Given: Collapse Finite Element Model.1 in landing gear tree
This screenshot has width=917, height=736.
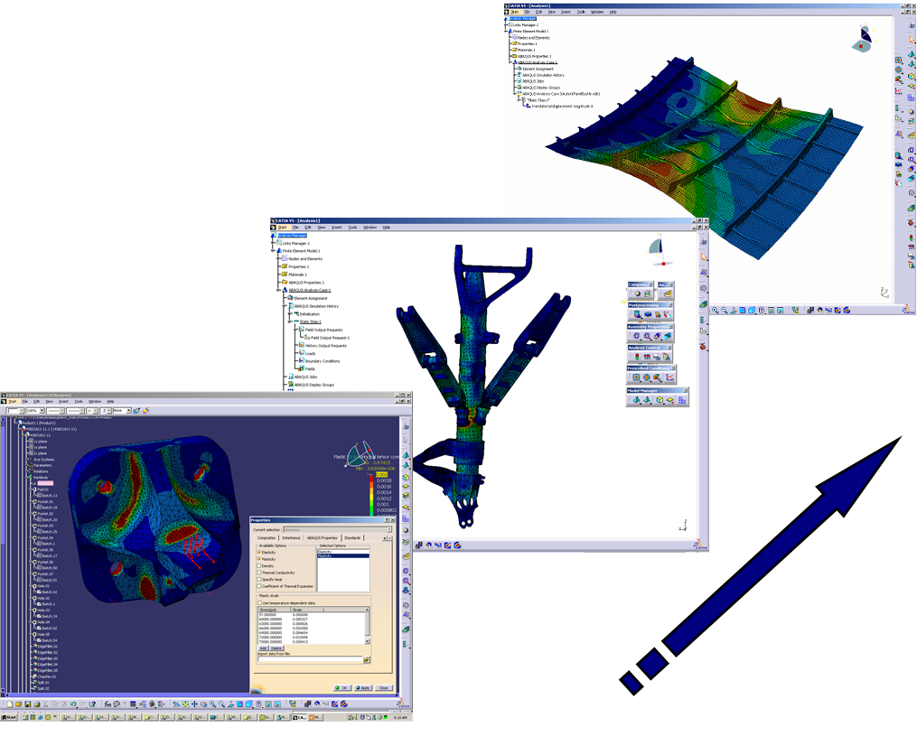Looking at the screenshot, I should [x=273, y=251].
